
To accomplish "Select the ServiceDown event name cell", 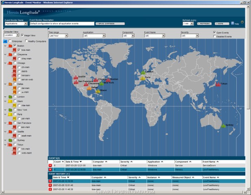I will [209, 165].
